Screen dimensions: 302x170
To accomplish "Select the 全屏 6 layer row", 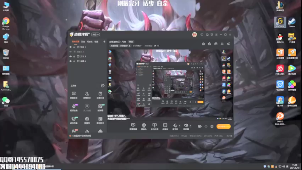I will [x=87, y=61].
